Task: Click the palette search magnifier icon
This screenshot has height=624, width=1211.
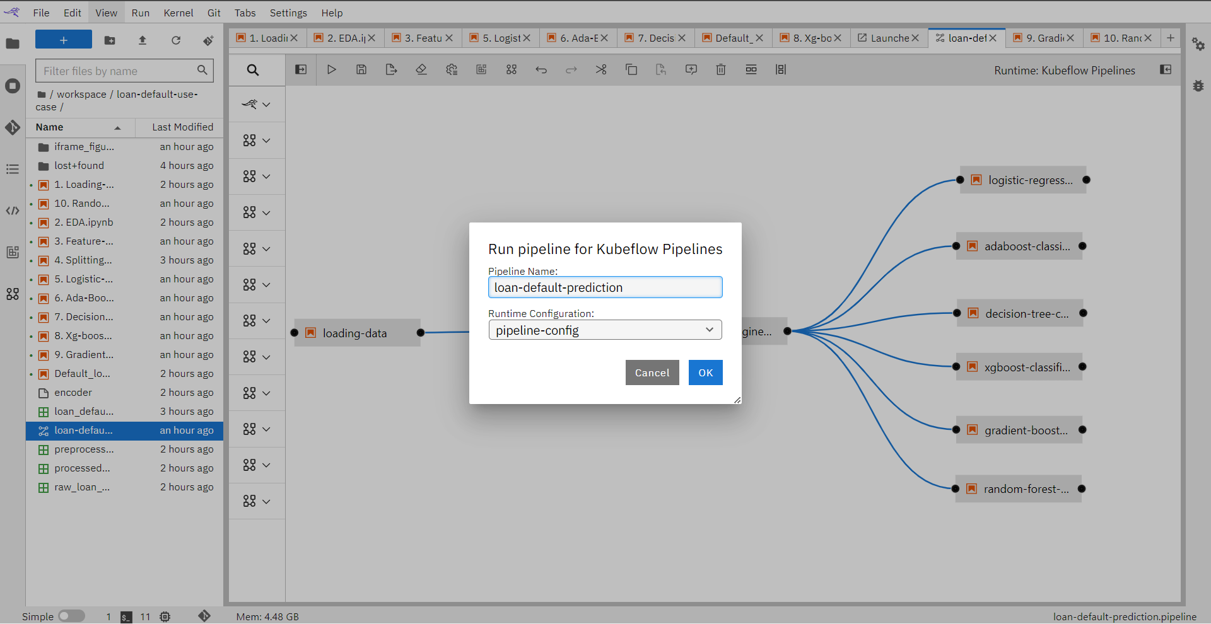Action: point(253,70)
